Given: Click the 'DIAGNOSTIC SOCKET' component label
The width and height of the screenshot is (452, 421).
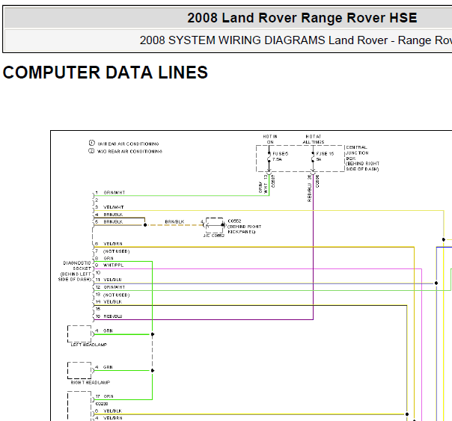Looking at the screenshot, I should pos(77,265).
